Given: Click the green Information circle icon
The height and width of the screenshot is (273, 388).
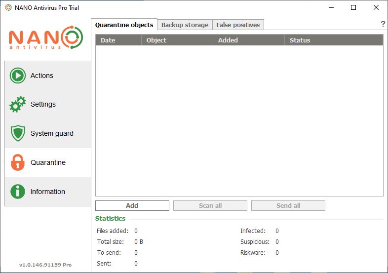Looking at the screenshot, I should coord(18,192).
